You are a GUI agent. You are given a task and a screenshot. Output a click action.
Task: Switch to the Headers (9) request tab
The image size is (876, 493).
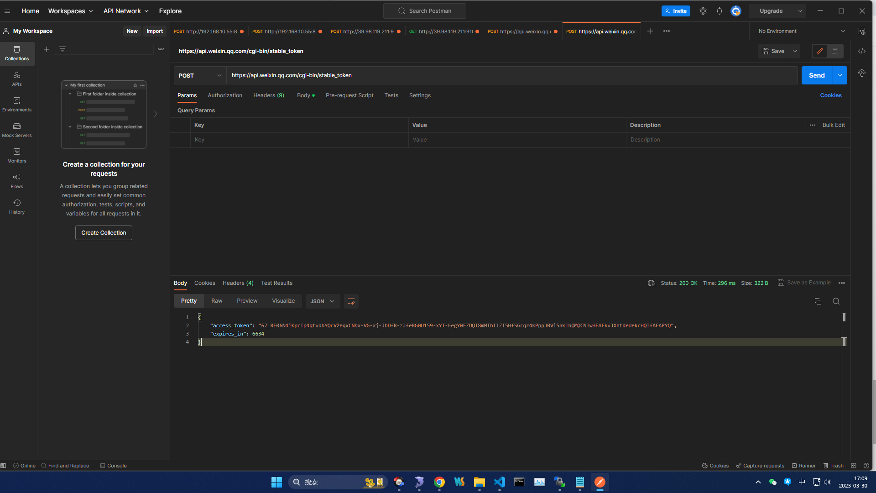tap(269, 95)
